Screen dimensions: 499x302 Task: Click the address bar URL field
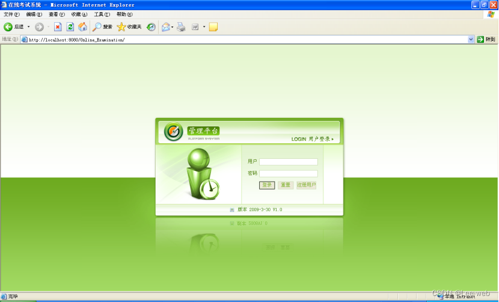248,40
